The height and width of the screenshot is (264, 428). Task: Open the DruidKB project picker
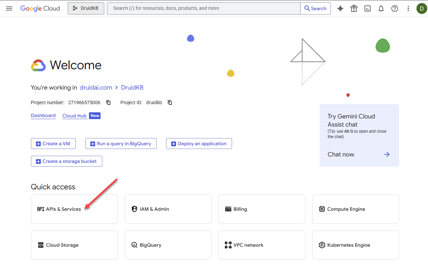[86, 8]
